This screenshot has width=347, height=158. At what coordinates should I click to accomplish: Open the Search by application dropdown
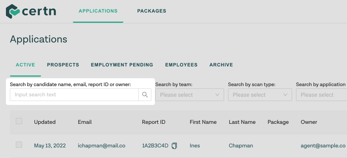[321, 95]
